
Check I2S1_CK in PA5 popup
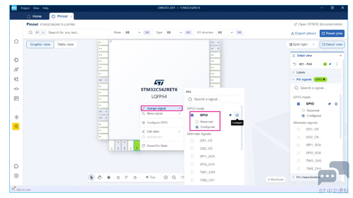coord(192,140)
